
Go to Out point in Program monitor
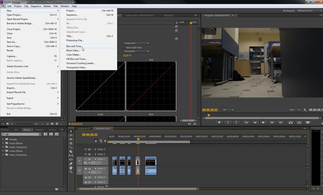pos(281,122)
